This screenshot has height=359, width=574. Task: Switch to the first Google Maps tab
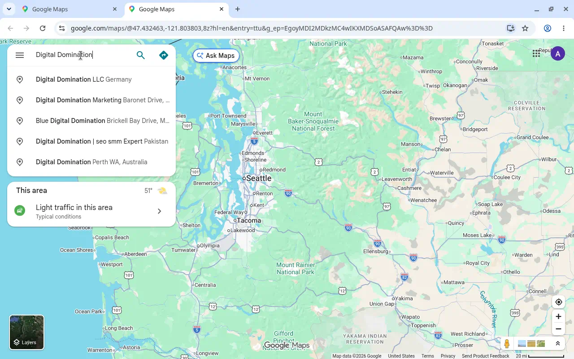70,9
